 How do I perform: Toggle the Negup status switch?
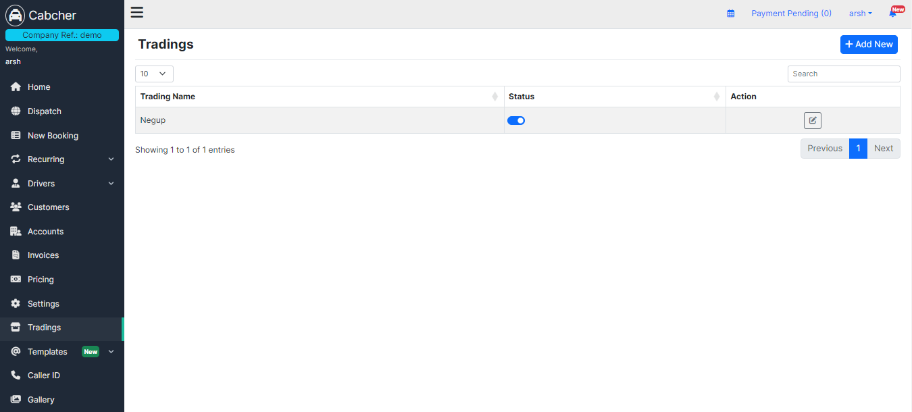pos(516,120)
